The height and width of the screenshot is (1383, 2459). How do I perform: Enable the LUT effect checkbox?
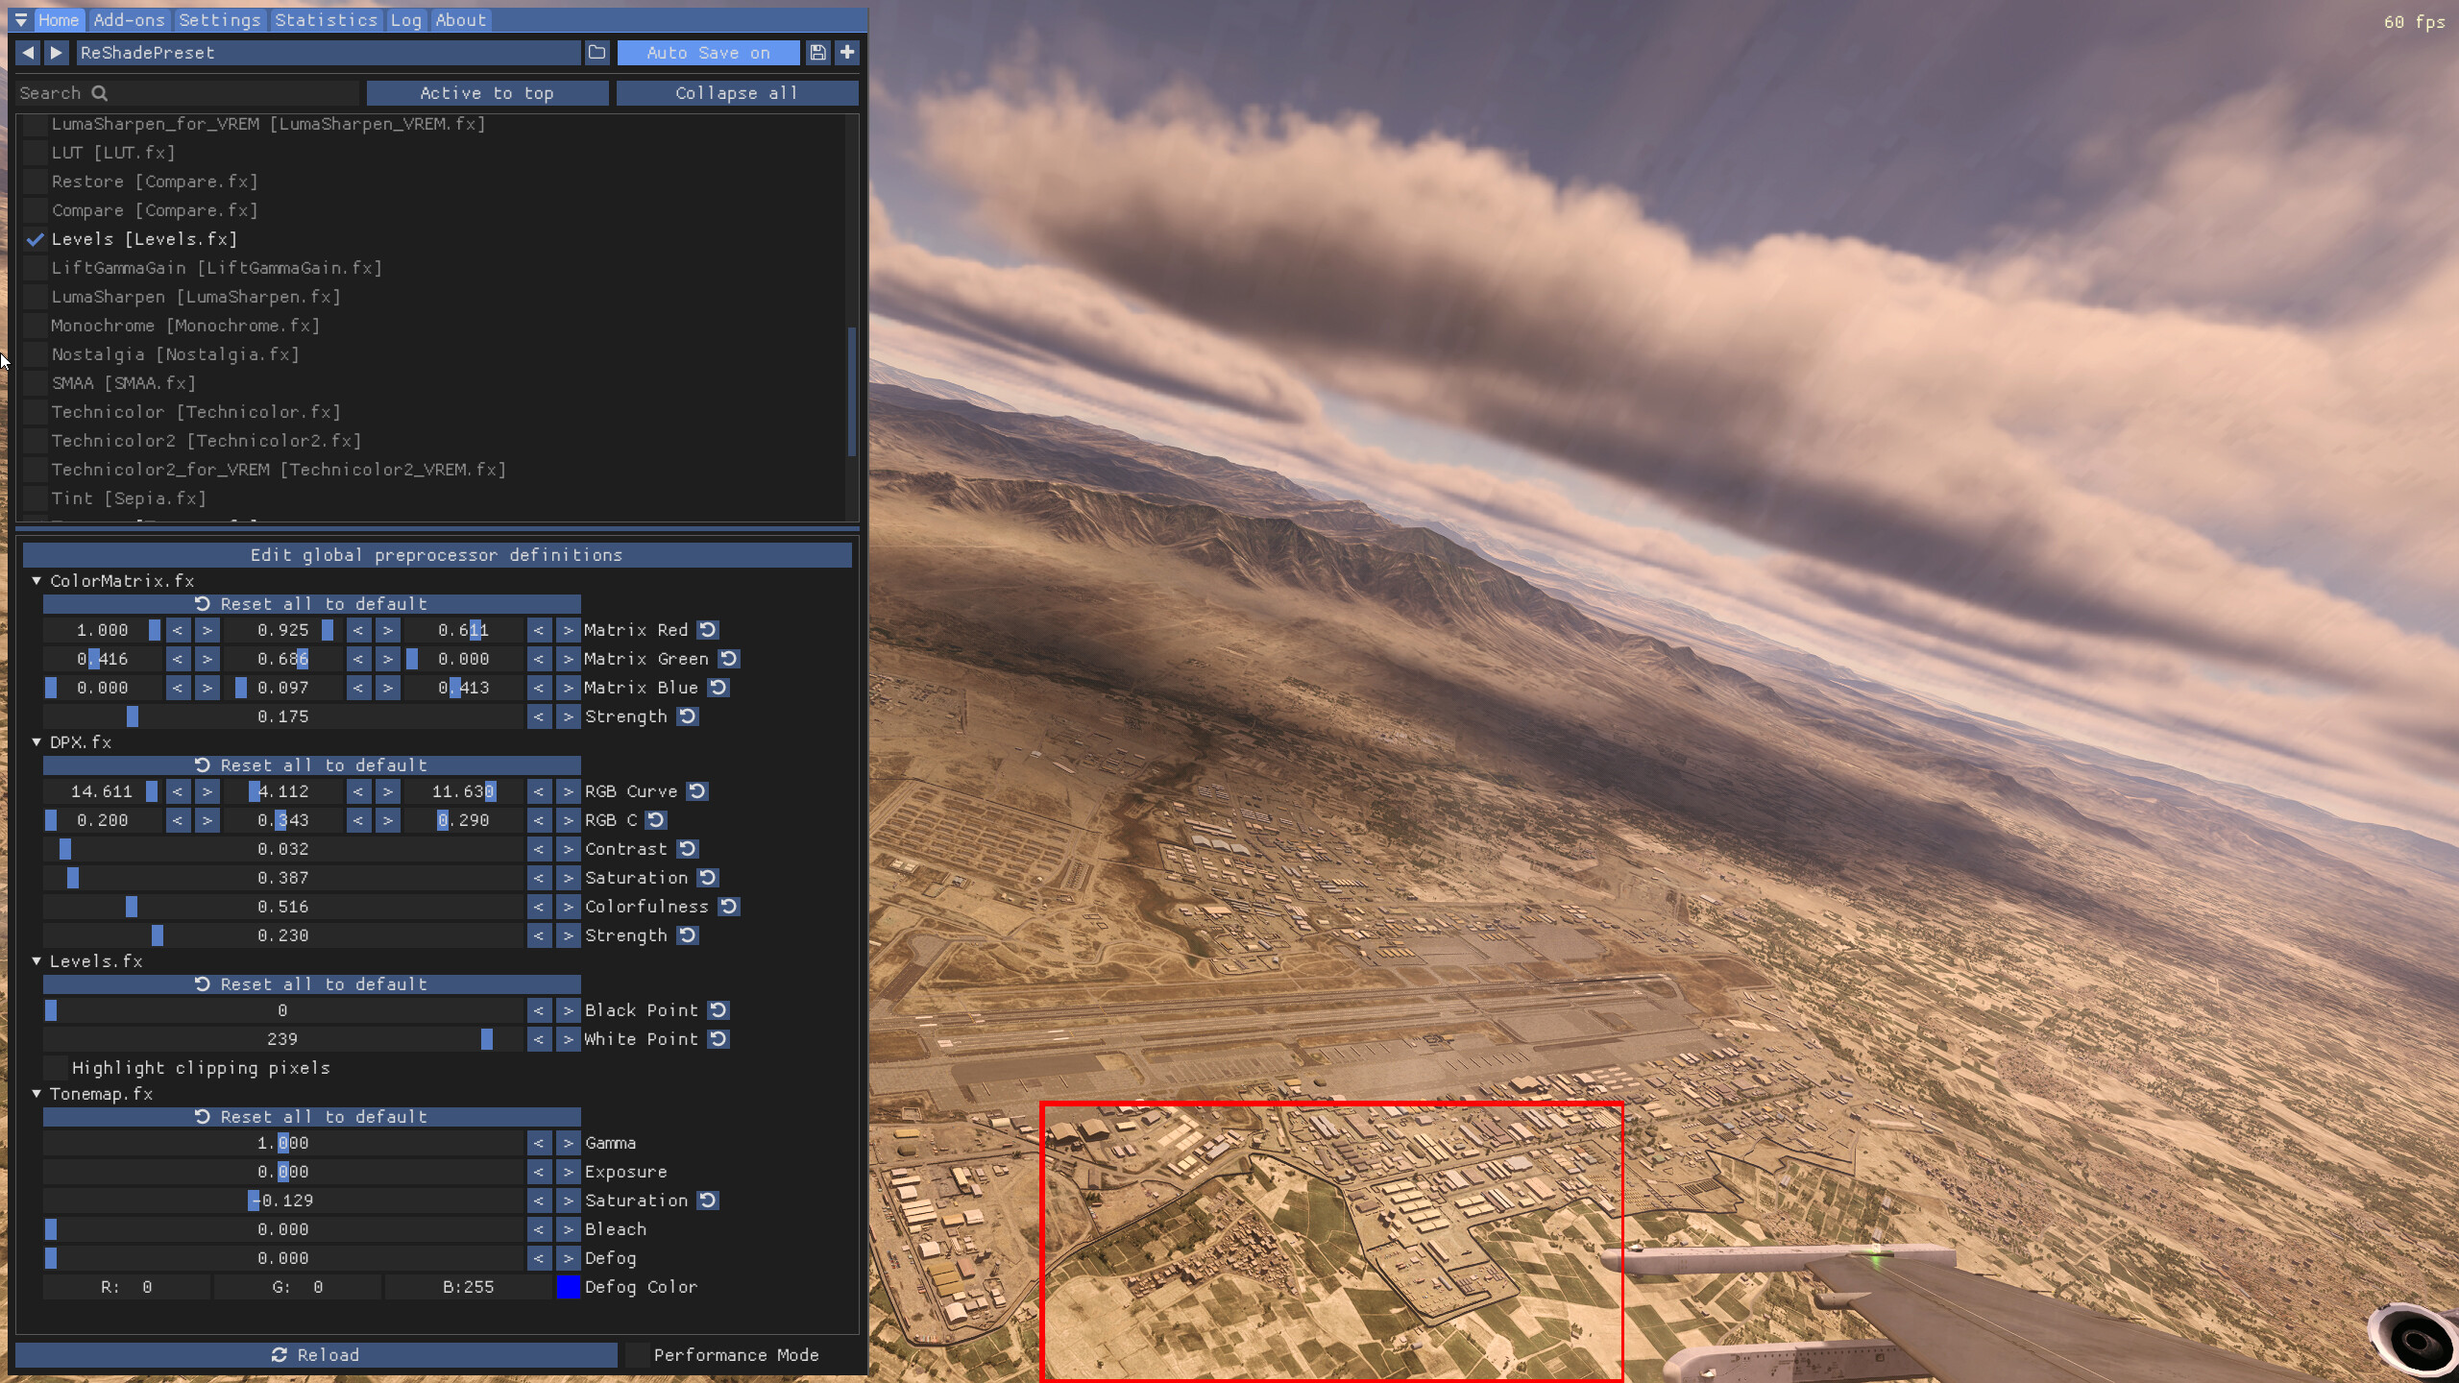click(x=36, y=153)
